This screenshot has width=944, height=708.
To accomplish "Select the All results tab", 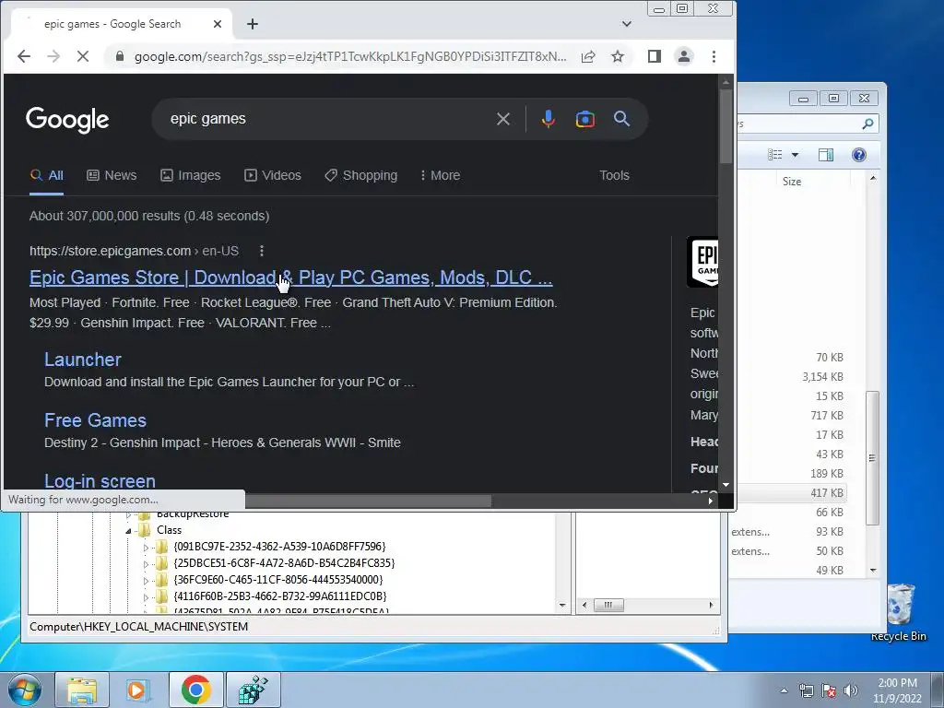I will (46, 175).
